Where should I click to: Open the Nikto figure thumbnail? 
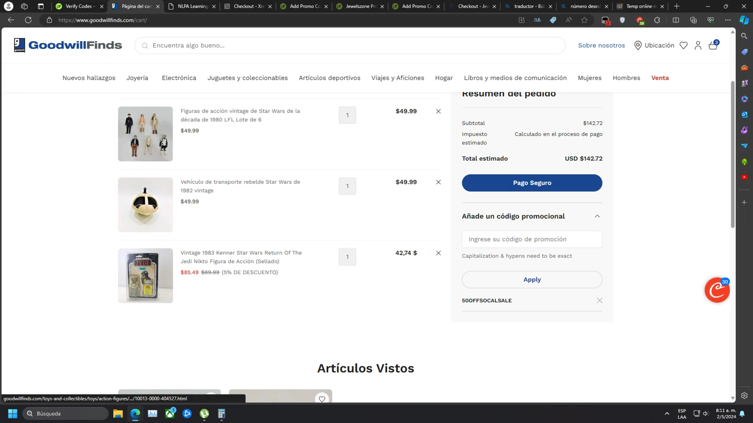coord(146,276)
